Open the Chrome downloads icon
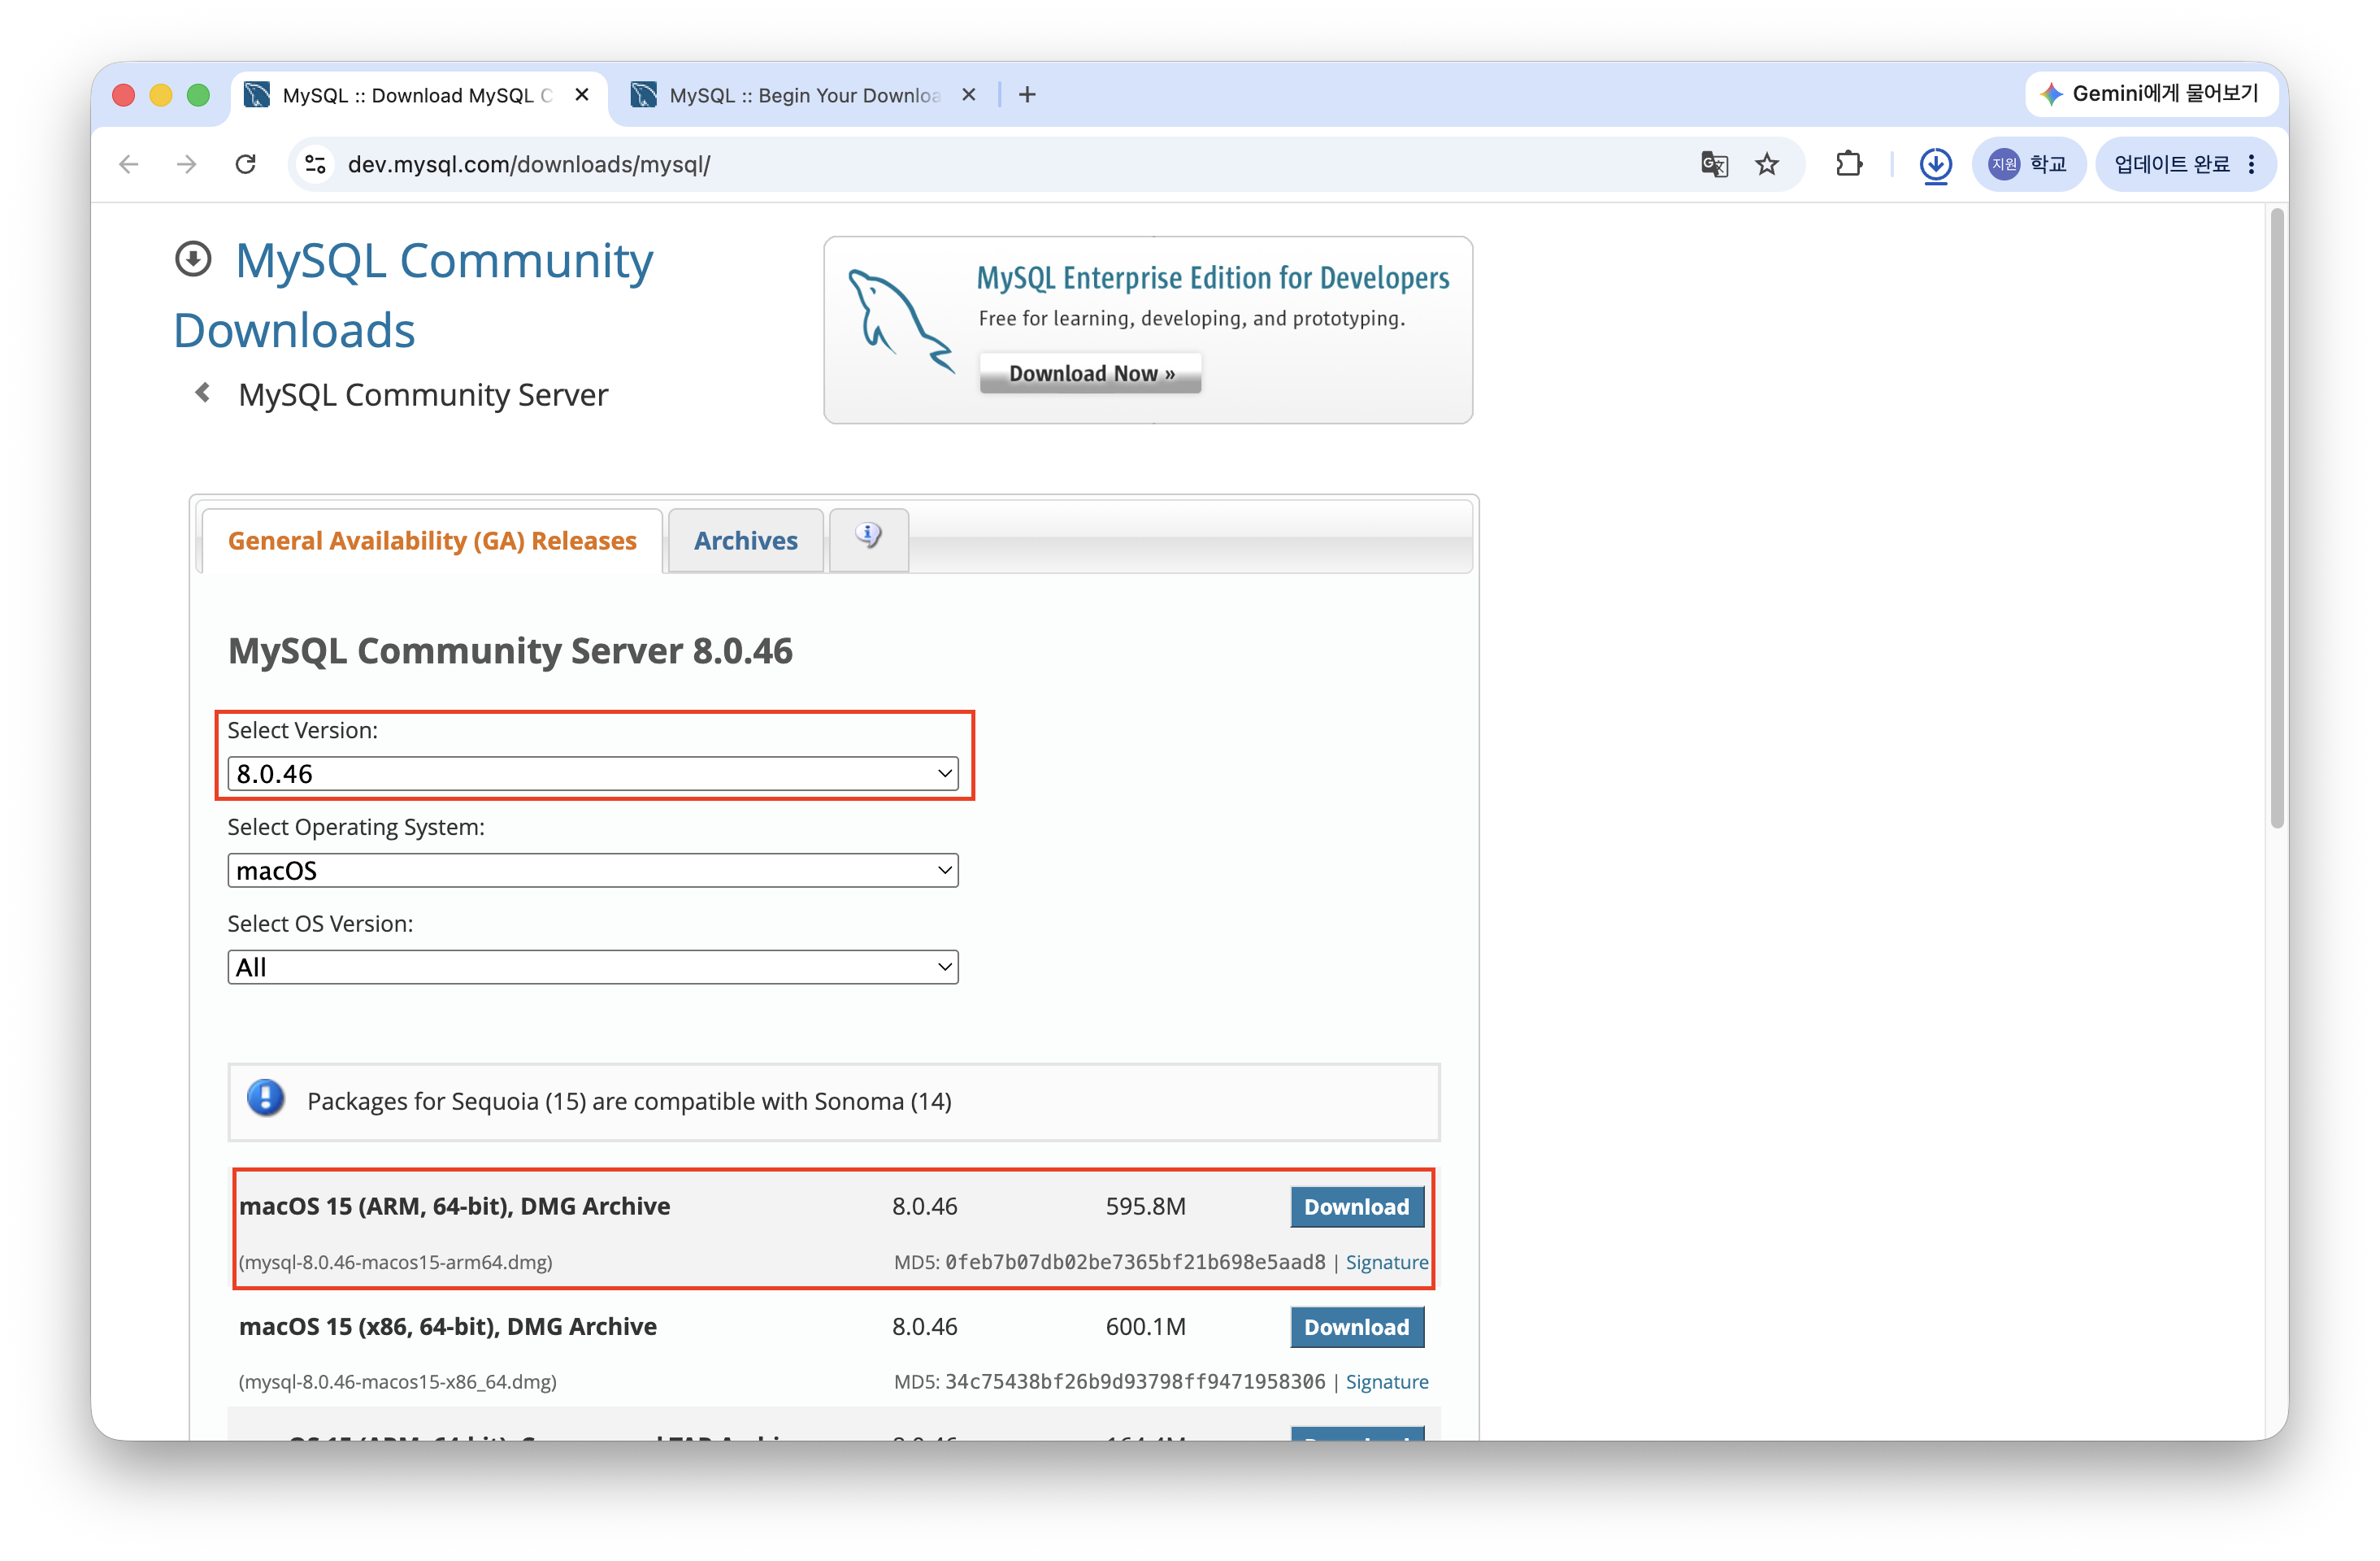2380x1561 pixels. (1935, 164)
